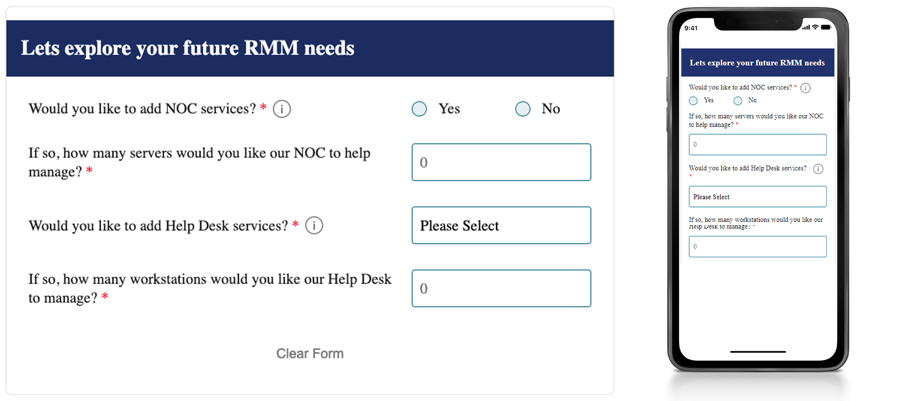
Task: Click Help Desk info icon in desktop form
Action: [x=314, y=225]
